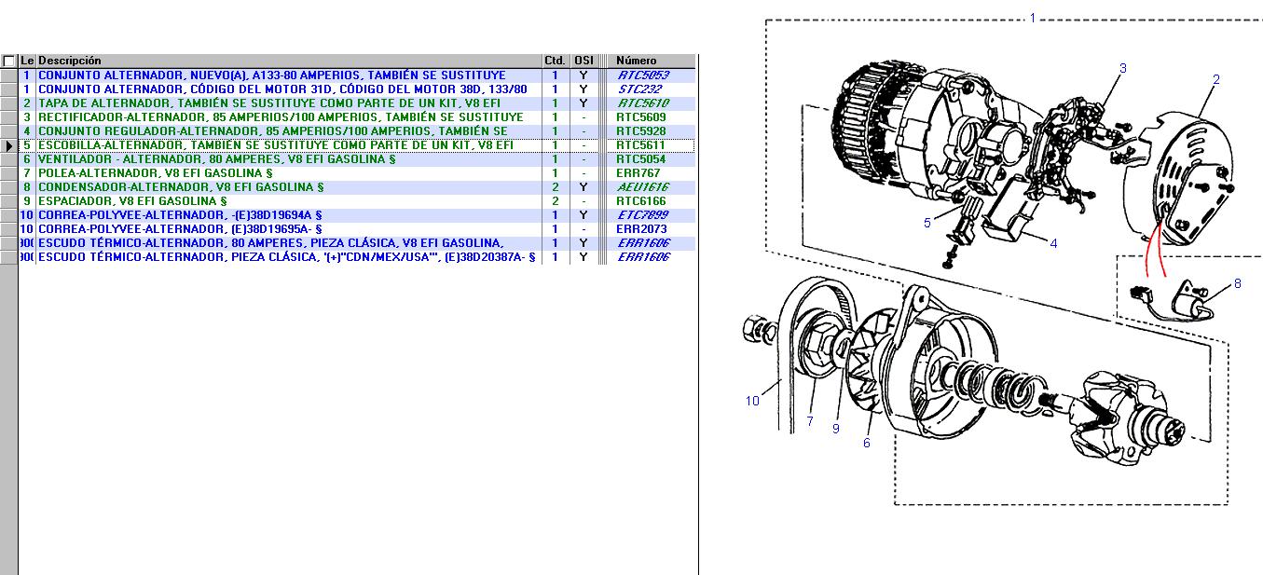Click callout number 1 at diagram top
Viewport: 1263px width, 575px height.
point(1032,18)
